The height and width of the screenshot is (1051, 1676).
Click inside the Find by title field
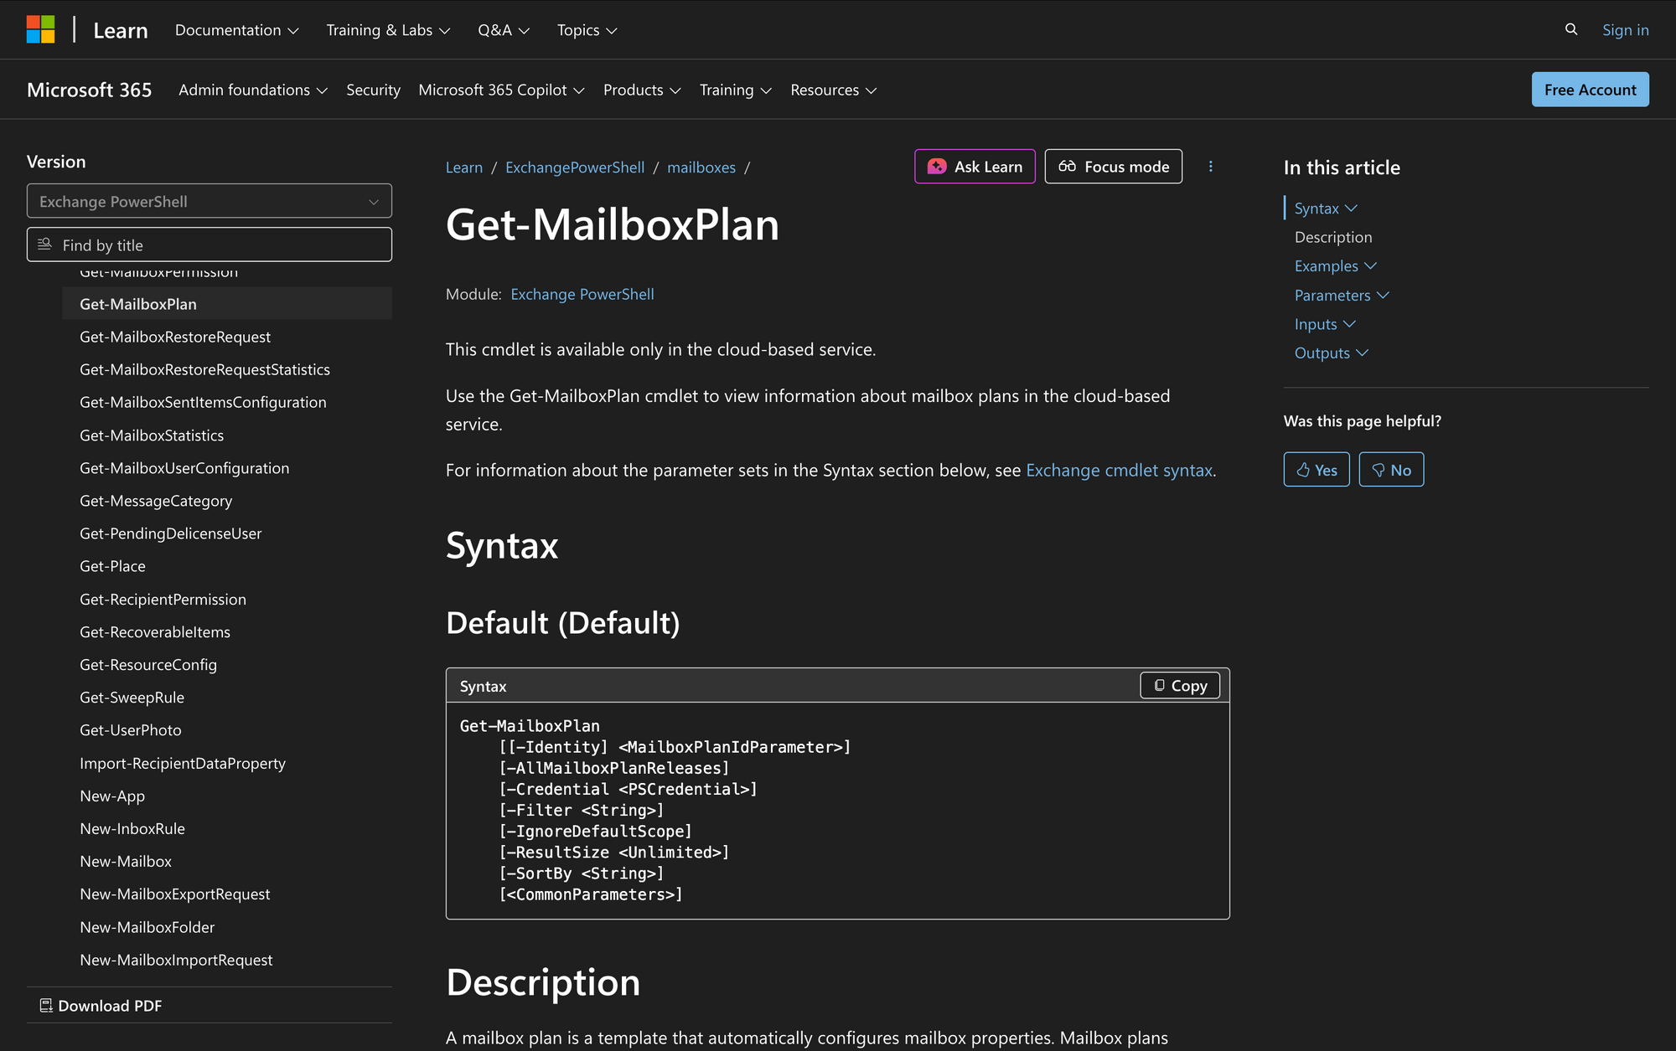pos(209,245)
